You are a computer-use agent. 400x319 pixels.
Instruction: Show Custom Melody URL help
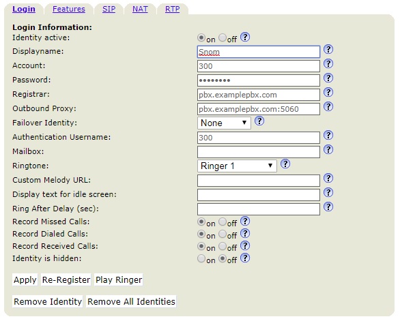(x=328, y=178)
